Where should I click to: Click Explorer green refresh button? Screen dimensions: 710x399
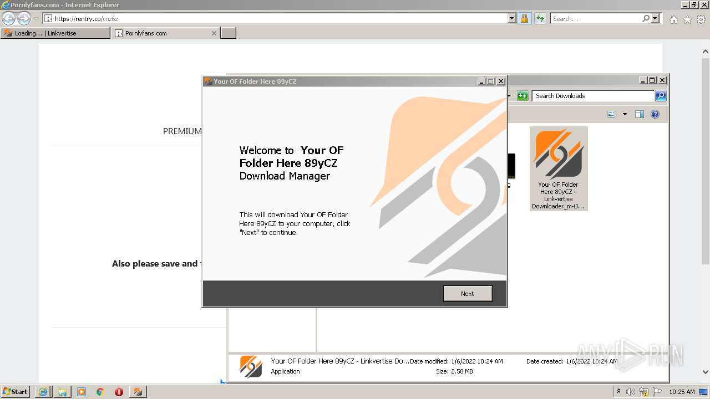click(523, 96)
